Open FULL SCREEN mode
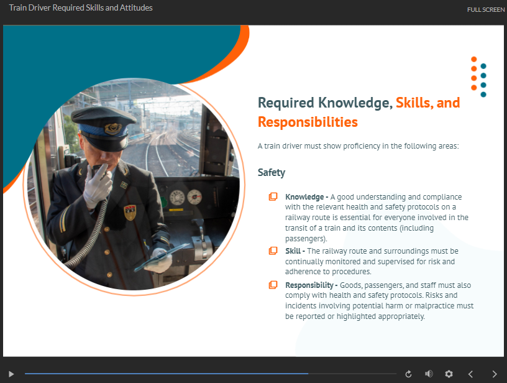 [x=485, y=10]
